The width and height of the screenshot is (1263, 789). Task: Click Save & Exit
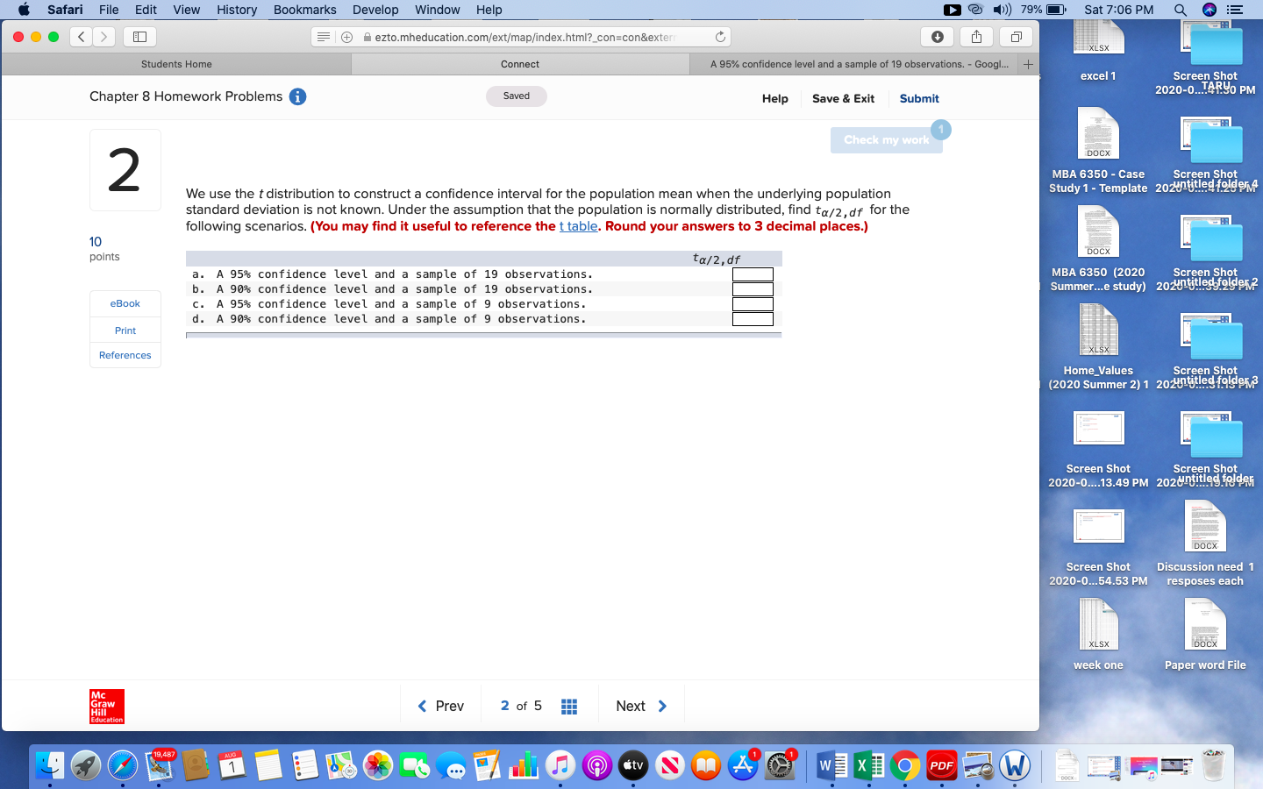tap(843, 99)
